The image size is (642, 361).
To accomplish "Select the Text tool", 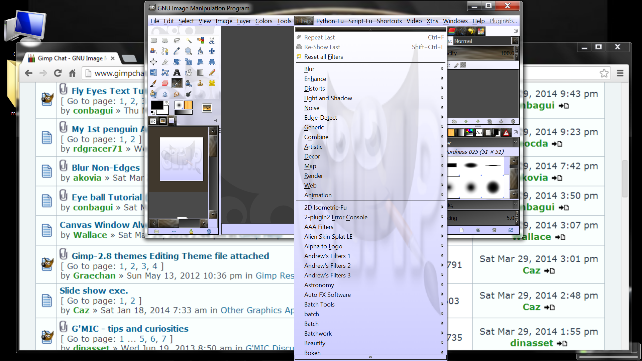I will [177, 73].
